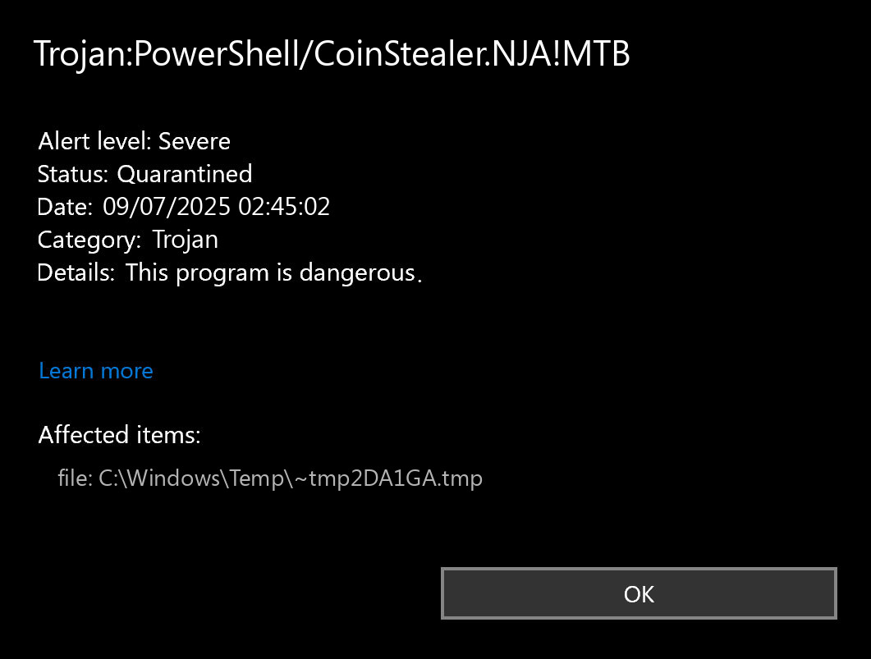Image resolution: width=871 pixels, height=659 pixels.
Task: Click the Category field label
Action: (89, 240)
